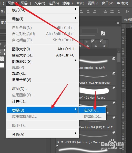
Task: Distribute left edges icon
Action: point(127,12)
